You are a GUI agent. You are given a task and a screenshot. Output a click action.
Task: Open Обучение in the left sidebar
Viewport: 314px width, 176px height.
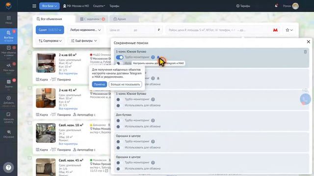click(9, 134)
